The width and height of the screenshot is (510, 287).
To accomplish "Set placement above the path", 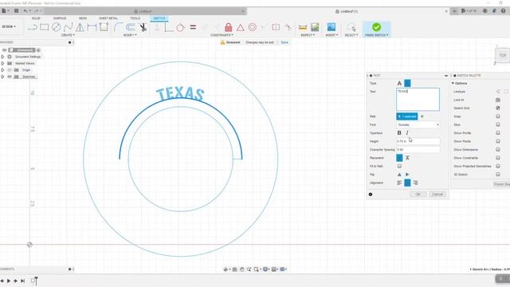I will (399, 158).
